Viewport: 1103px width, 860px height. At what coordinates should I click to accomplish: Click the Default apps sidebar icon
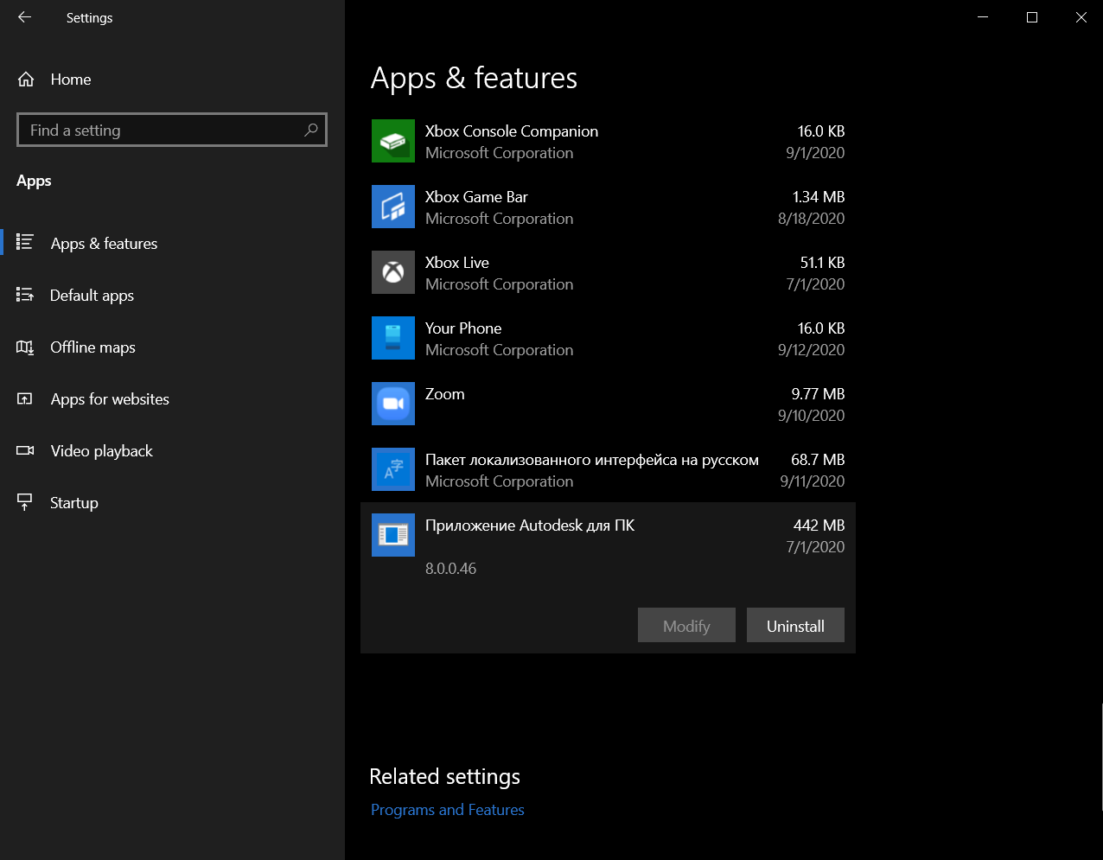tap(25, 295)
